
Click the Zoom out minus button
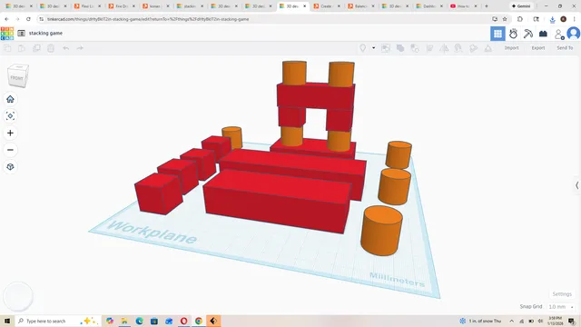point(10,150)
